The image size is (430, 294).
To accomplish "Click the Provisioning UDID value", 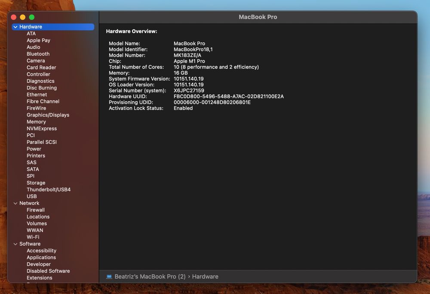I will click(212, 103).
